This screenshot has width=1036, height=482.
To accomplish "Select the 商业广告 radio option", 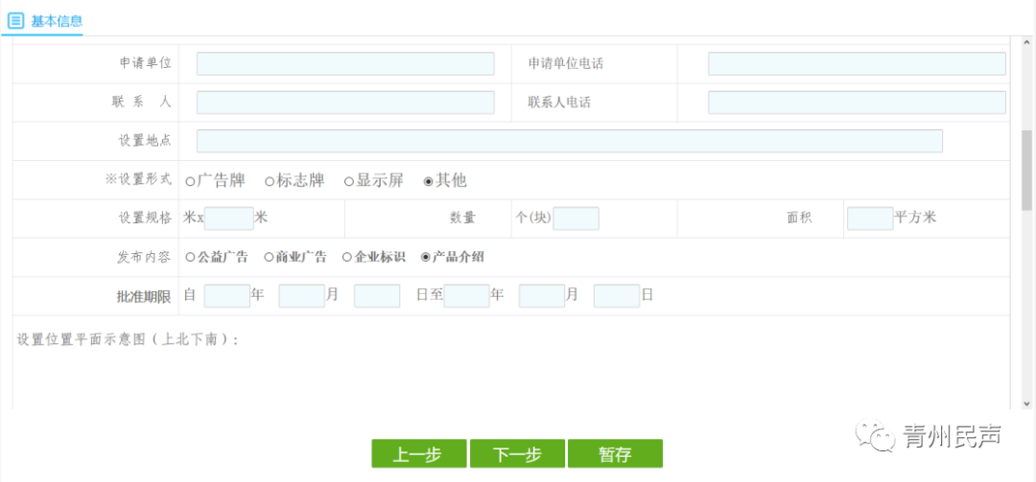I will click(269, 257).
